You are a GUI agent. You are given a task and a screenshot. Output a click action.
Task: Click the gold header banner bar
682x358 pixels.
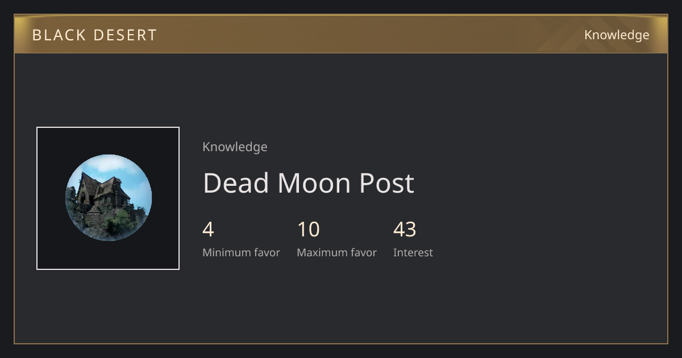(341, 34)
